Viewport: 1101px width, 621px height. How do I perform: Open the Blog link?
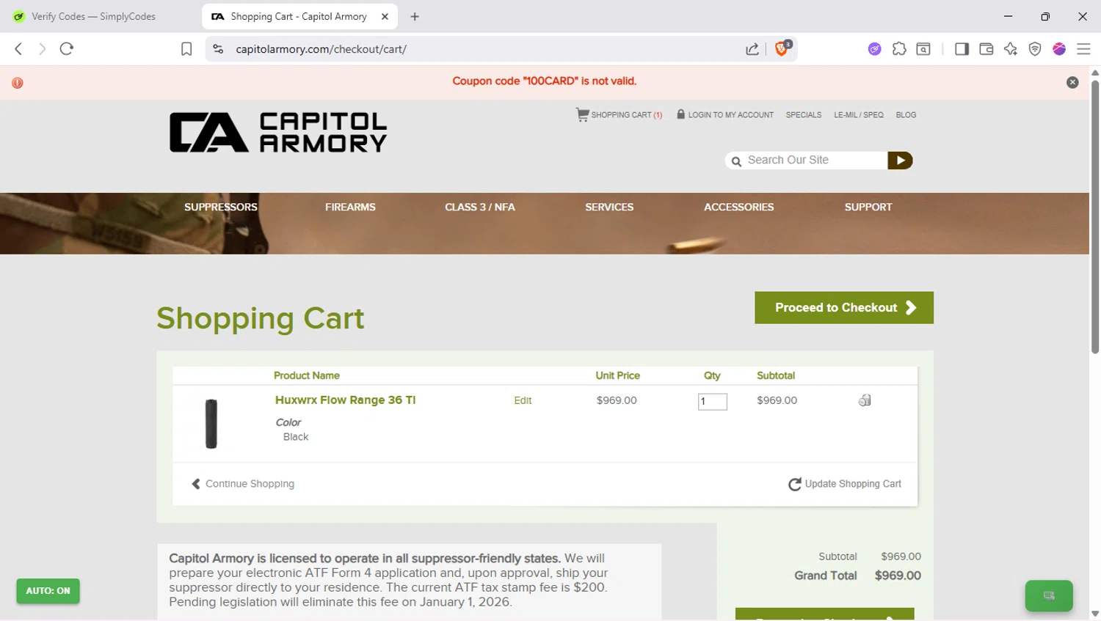click(906, 115)
